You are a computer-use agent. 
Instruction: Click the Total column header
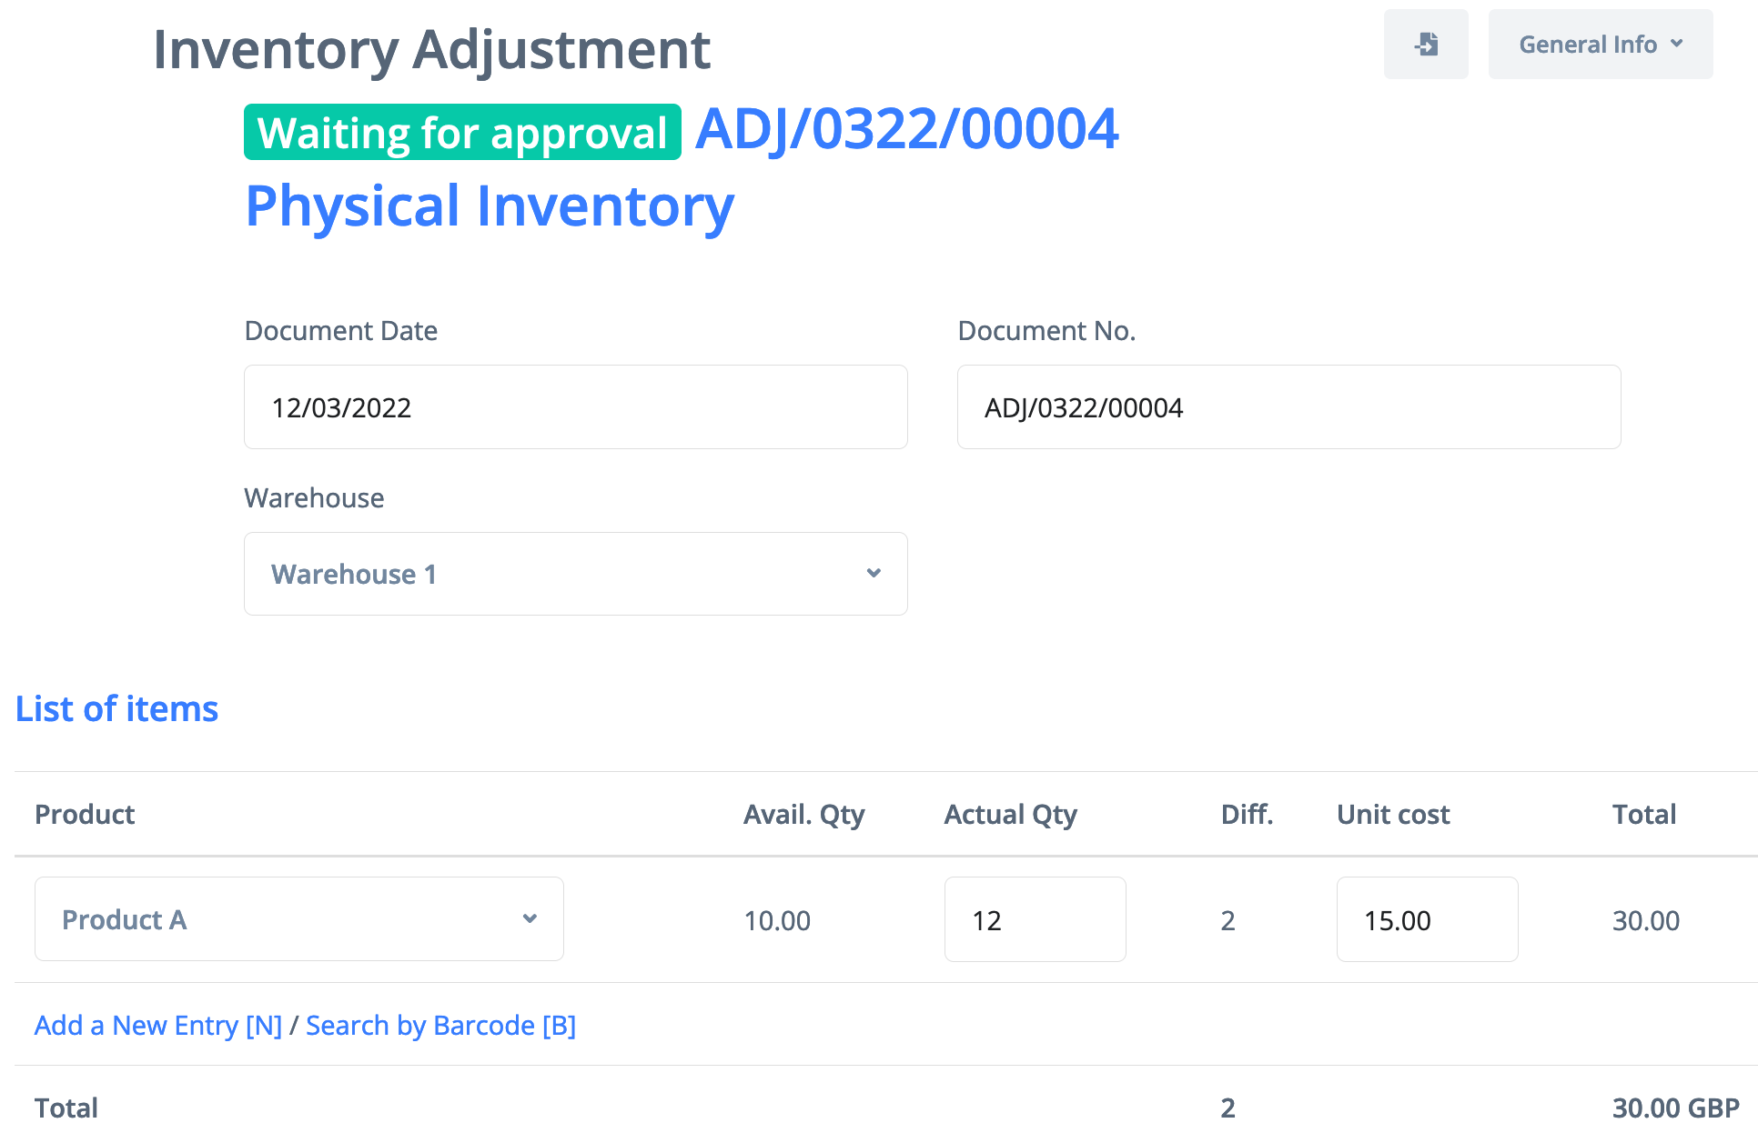point(1643,815)
